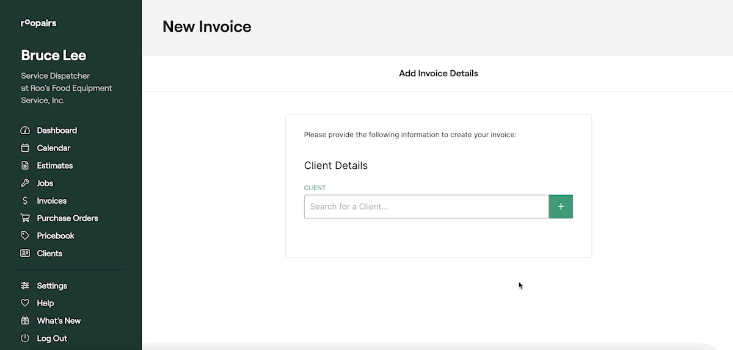
Task: Select the Add Invoice Details step
Action: [x=438, y=74]
